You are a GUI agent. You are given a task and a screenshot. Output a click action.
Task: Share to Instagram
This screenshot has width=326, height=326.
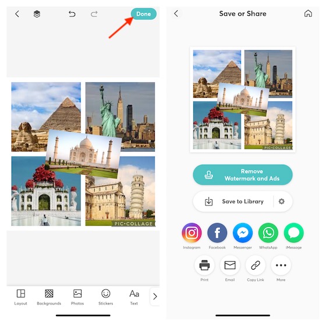(192, 233)
